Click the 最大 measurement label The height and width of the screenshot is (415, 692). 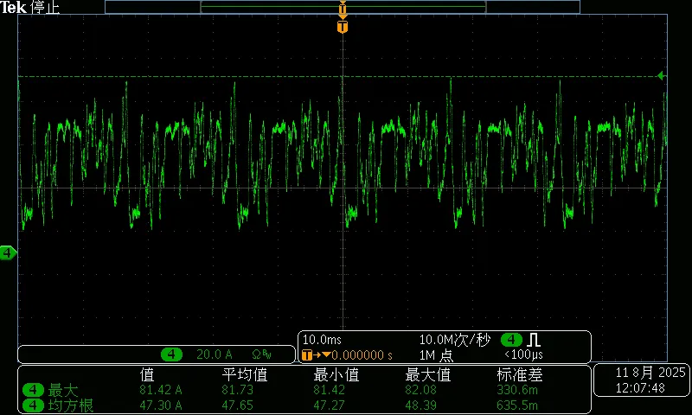pos(63,390)
